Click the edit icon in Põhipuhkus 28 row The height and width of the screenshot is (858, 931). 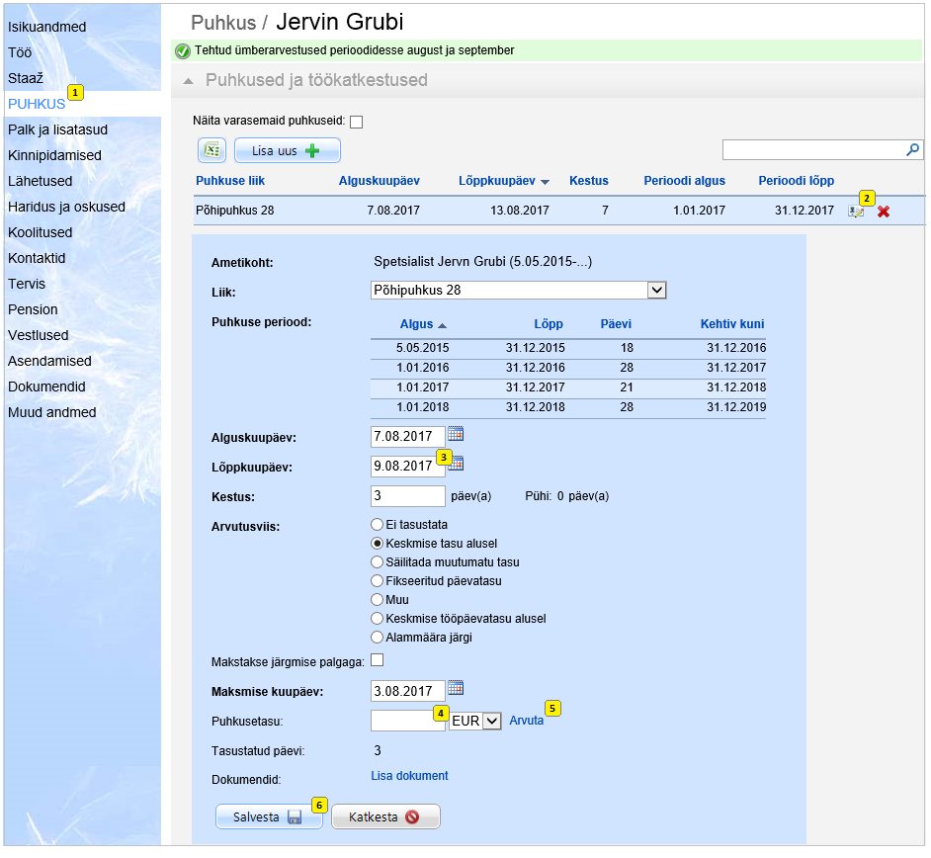[856, 212]
